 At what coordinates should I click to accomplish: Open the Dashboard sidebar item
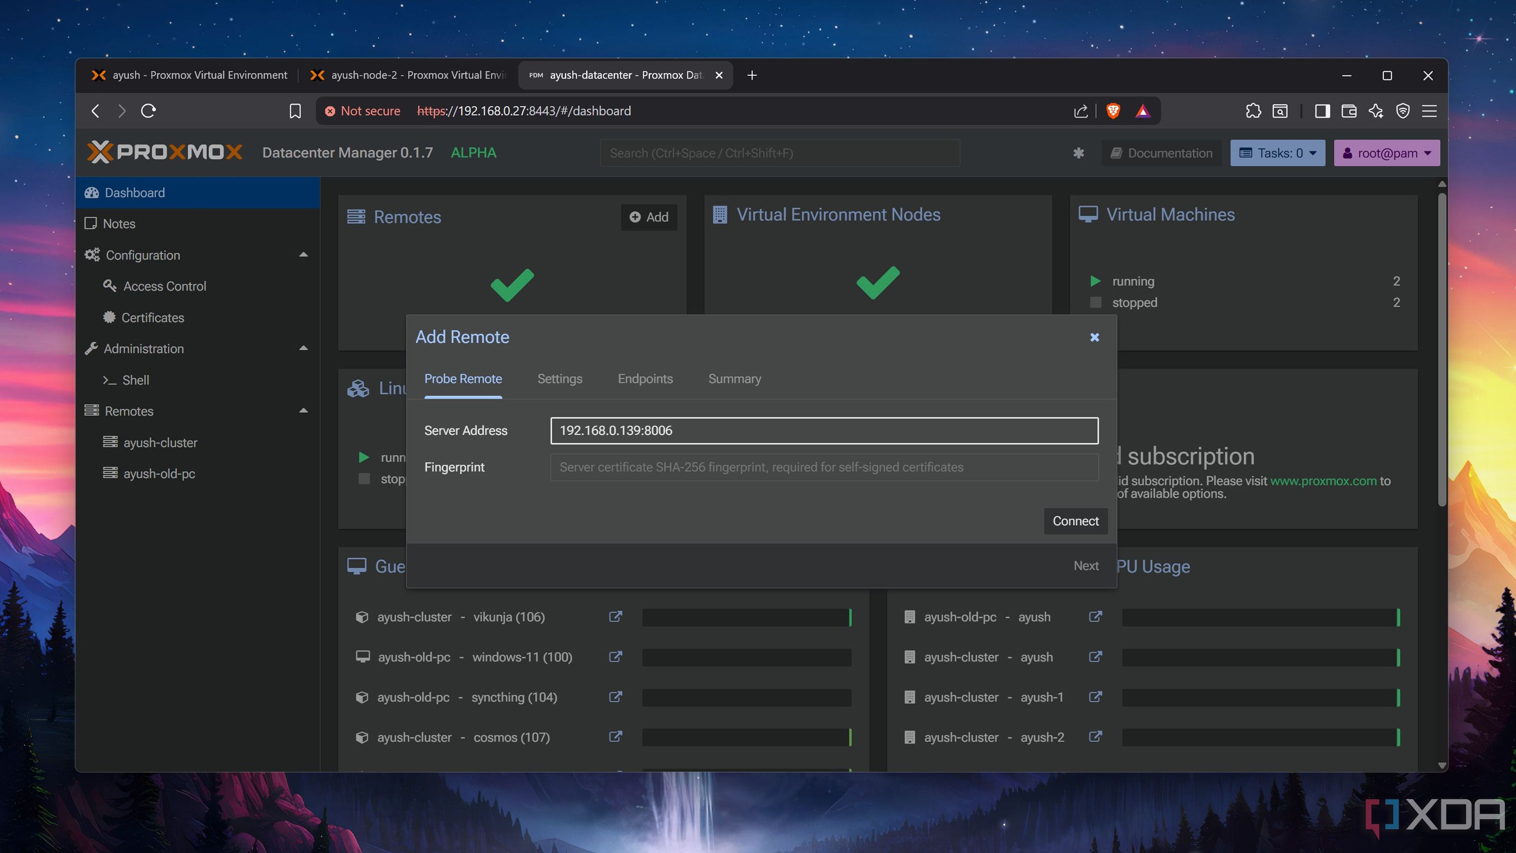(198, 192)
